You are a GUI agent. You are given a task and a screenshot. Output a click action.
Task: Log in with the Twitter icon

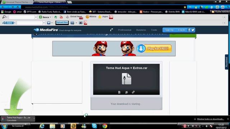(x=193, y=30)
